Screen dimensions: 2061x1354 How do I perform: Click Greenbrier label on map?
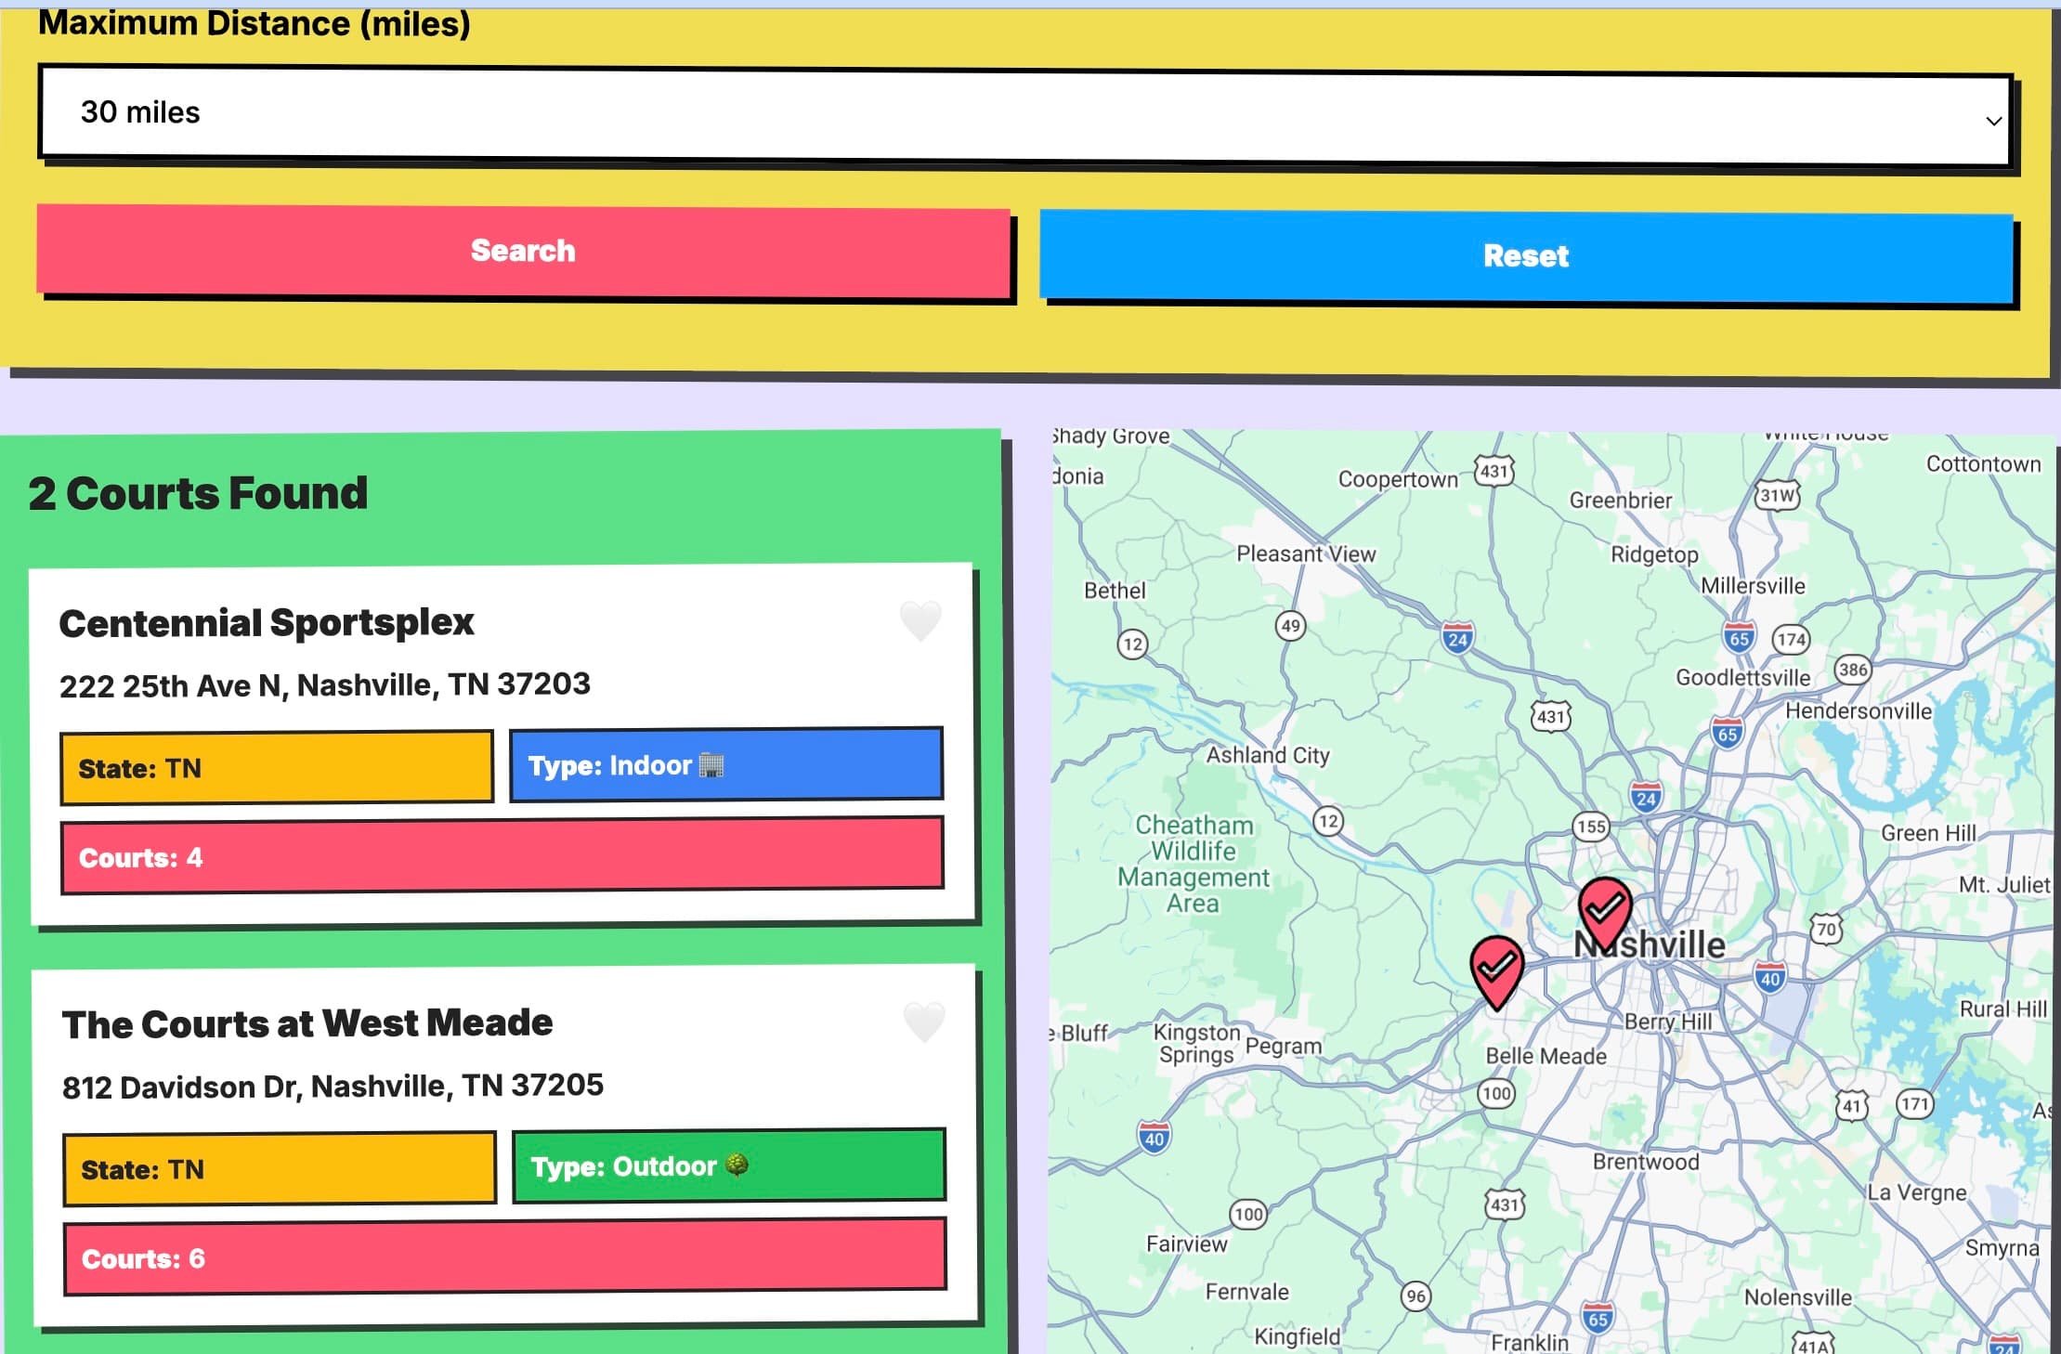(x=1620, y=501)
